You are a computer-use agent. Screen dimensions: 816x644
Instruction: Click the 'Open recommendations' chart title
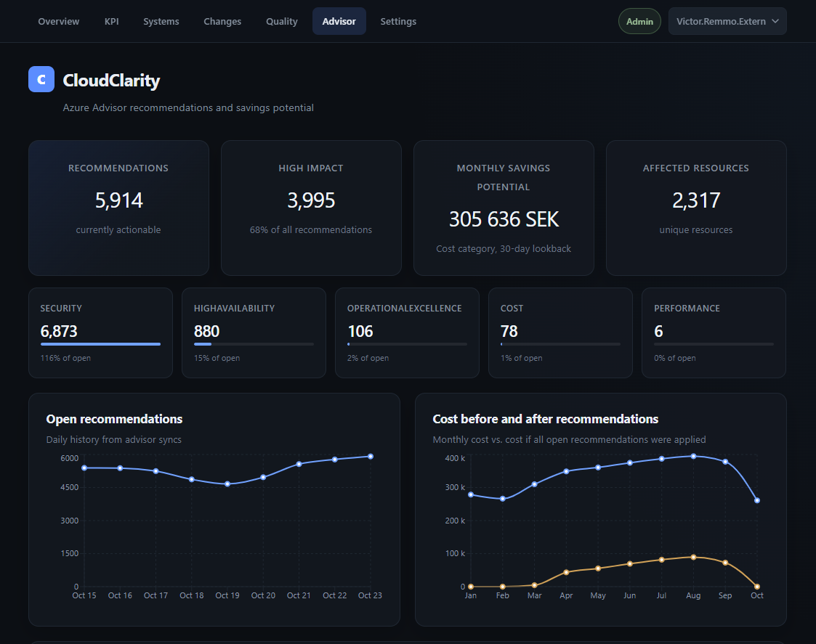point(115,419)
